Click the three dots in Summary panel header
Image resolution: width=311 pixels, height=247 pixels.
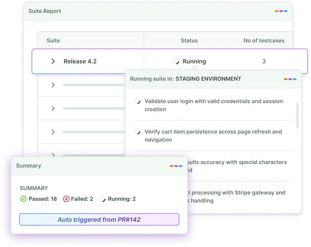coord(176,166)
